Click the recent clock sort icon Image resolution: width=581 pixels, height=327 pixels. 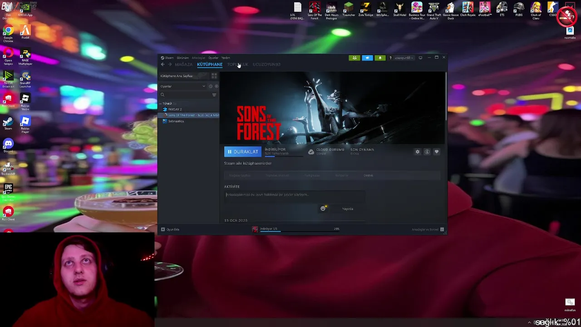(x=210, y=86)
